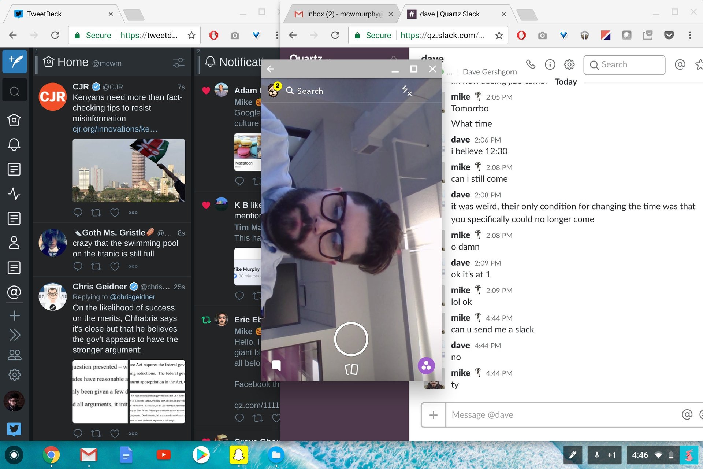Open Activity column icon in TweetDeck sidebar
The height and width of the screenshot is (469, 703).
[14, 193]
